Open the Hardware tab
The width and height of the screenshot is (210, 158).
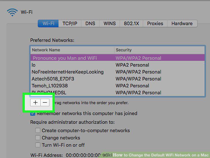[x=182, y=23]
